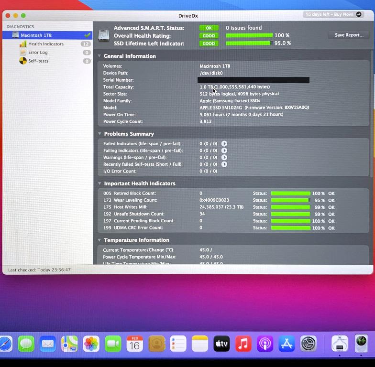
Task: Click the Overall Health Rating progress bar
Action: (x=249, y=35)
